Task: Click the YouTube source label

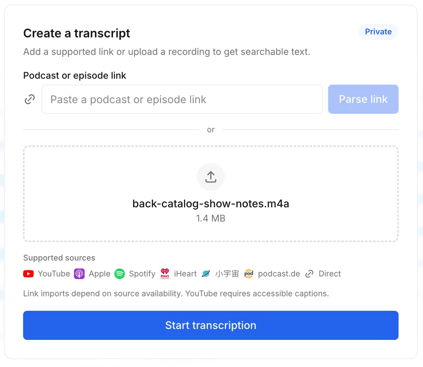Action: [x=54, y=274]
